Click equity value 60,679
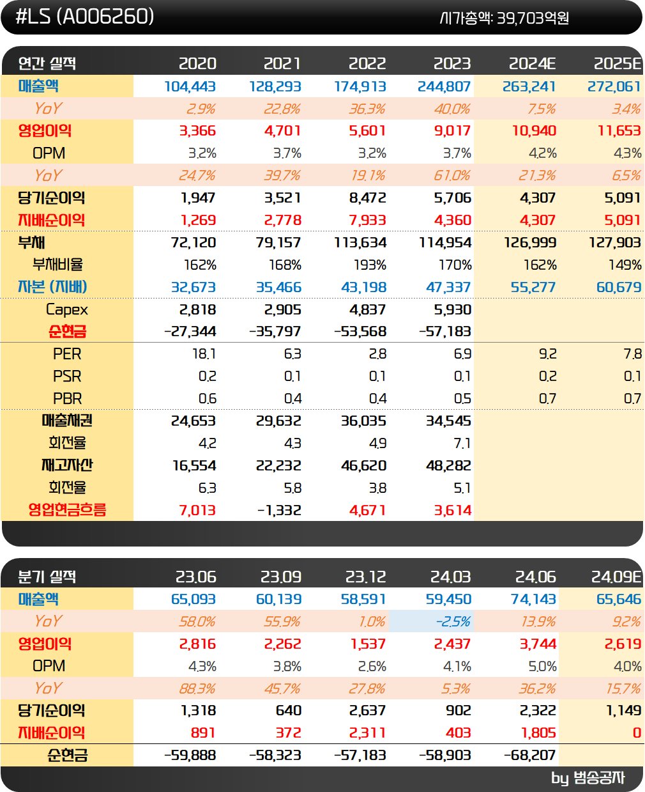 coord(619,288)
